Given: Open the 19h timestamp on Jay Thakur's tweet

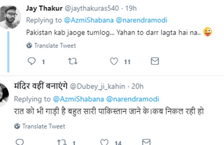Looking at the screenshot, I should 131,8.
